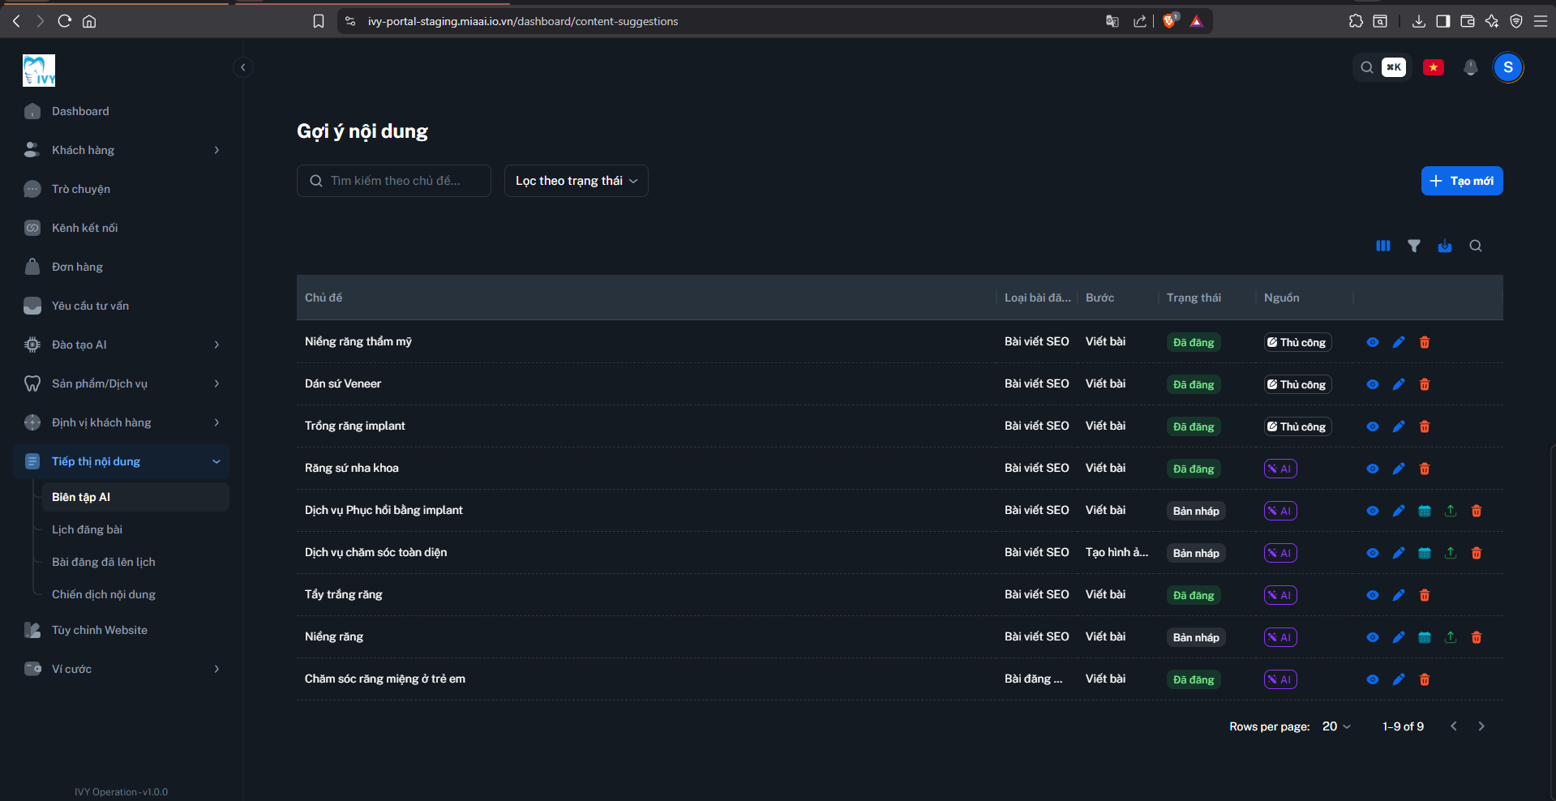Click the Tạo mới button
The image size is (1556, 801).
[1462, 181]
